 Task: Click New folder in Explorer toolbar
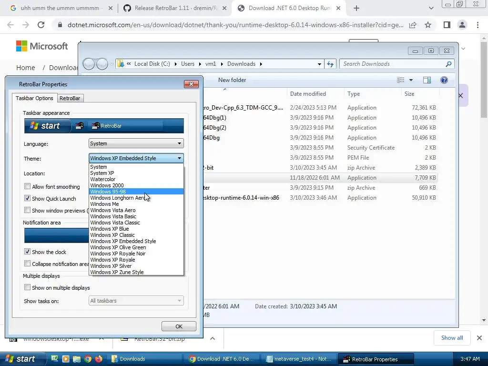(x=232, y=80)
